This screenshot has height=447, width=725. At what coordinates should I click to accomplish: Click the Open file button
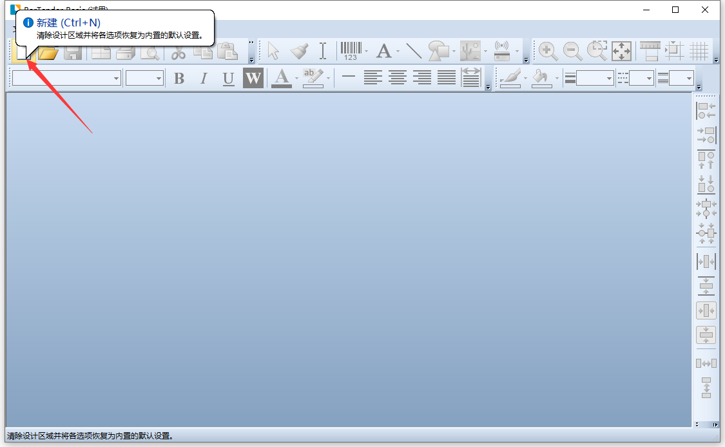pos(48,53)
